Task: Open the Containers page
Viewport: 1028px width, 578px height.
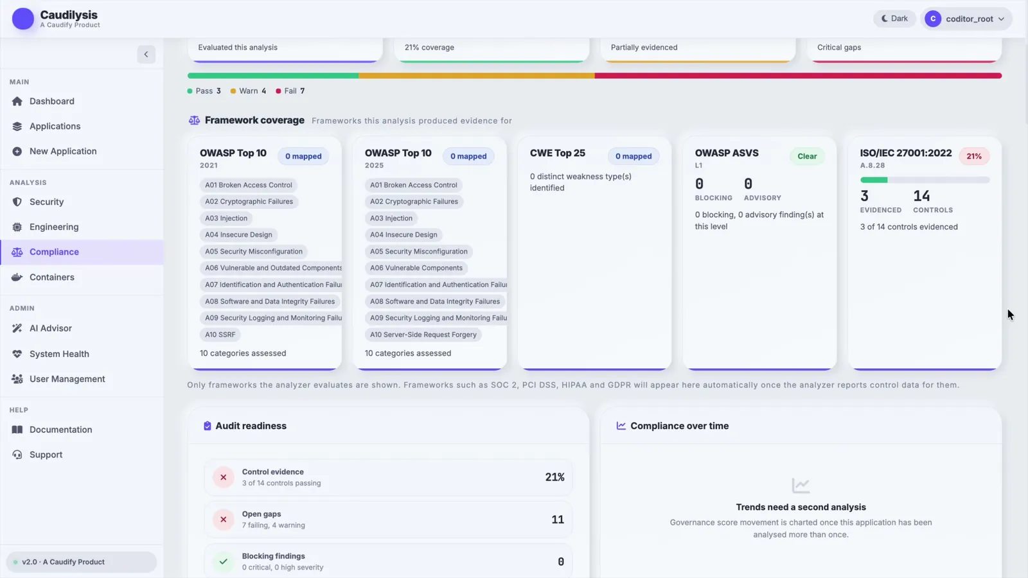Action: click(82, 277)
